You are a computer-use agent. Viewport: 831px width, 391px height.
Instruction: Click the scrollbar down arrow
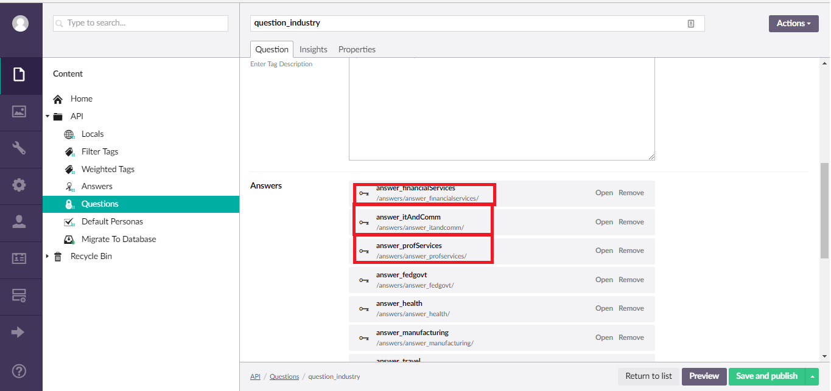[x=825, y=356]
